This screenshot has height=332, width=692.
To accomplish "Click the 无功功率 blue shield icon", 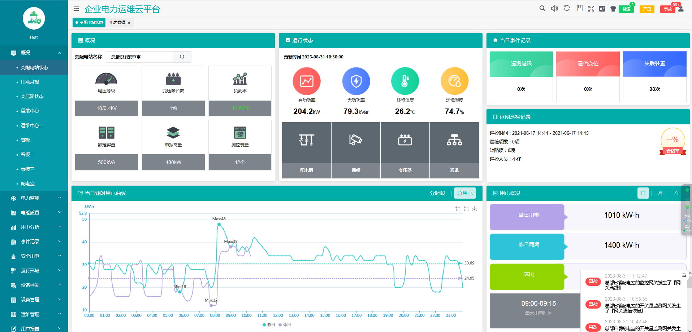I will [x=356, y=81].
